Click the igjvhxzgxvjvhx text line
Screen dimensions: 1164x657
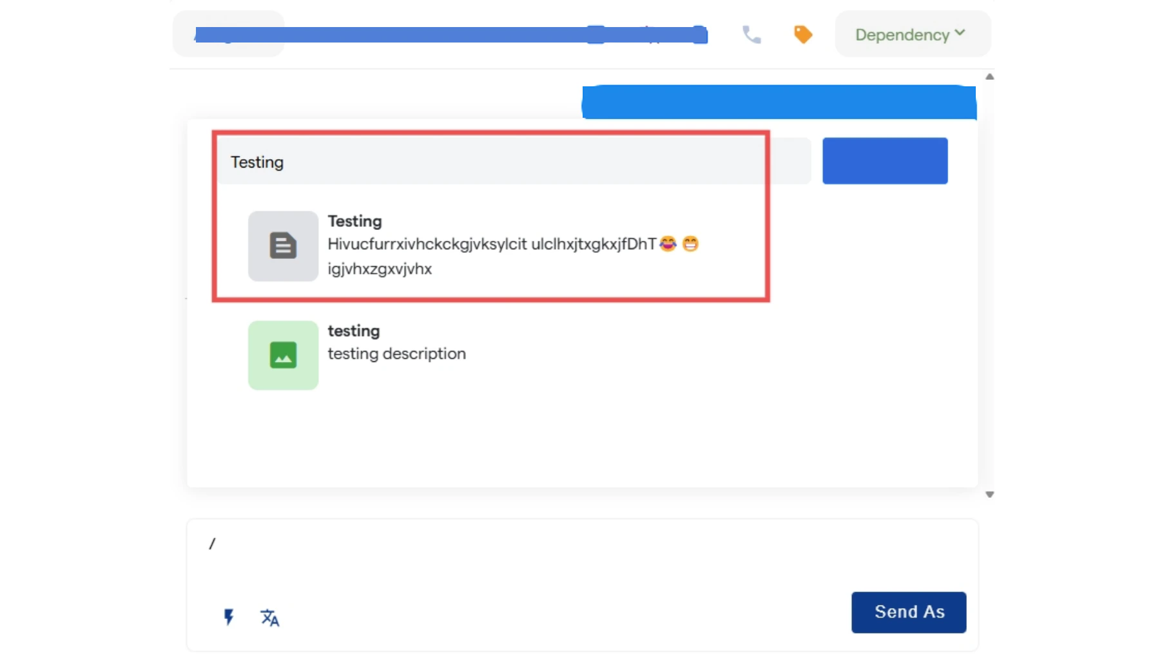point(380,269)
